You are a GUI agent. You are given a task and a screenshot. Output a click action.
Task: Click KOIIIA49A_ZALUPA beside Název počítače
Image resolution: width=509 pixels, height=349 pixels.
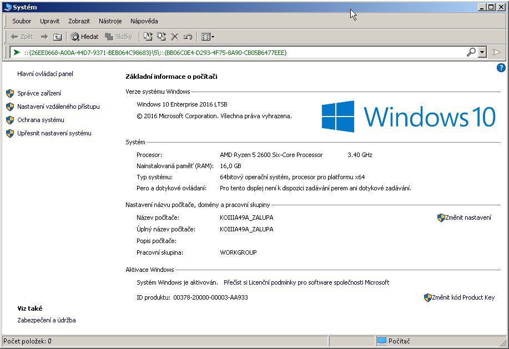(x=246, y=218)
